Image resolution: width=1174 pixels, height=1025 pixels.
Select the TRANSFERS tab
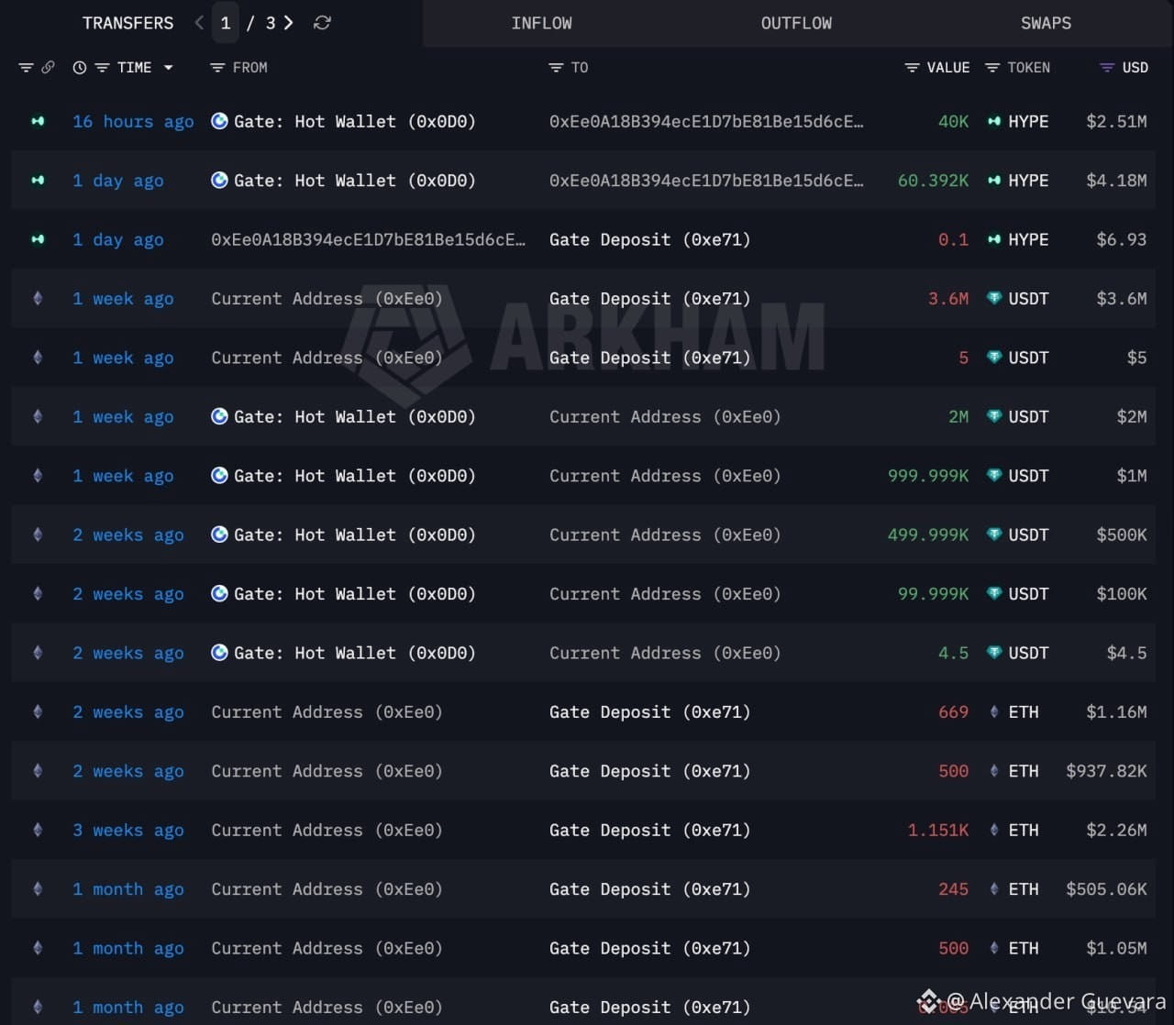pyautogui.click(x=127, y=23)
